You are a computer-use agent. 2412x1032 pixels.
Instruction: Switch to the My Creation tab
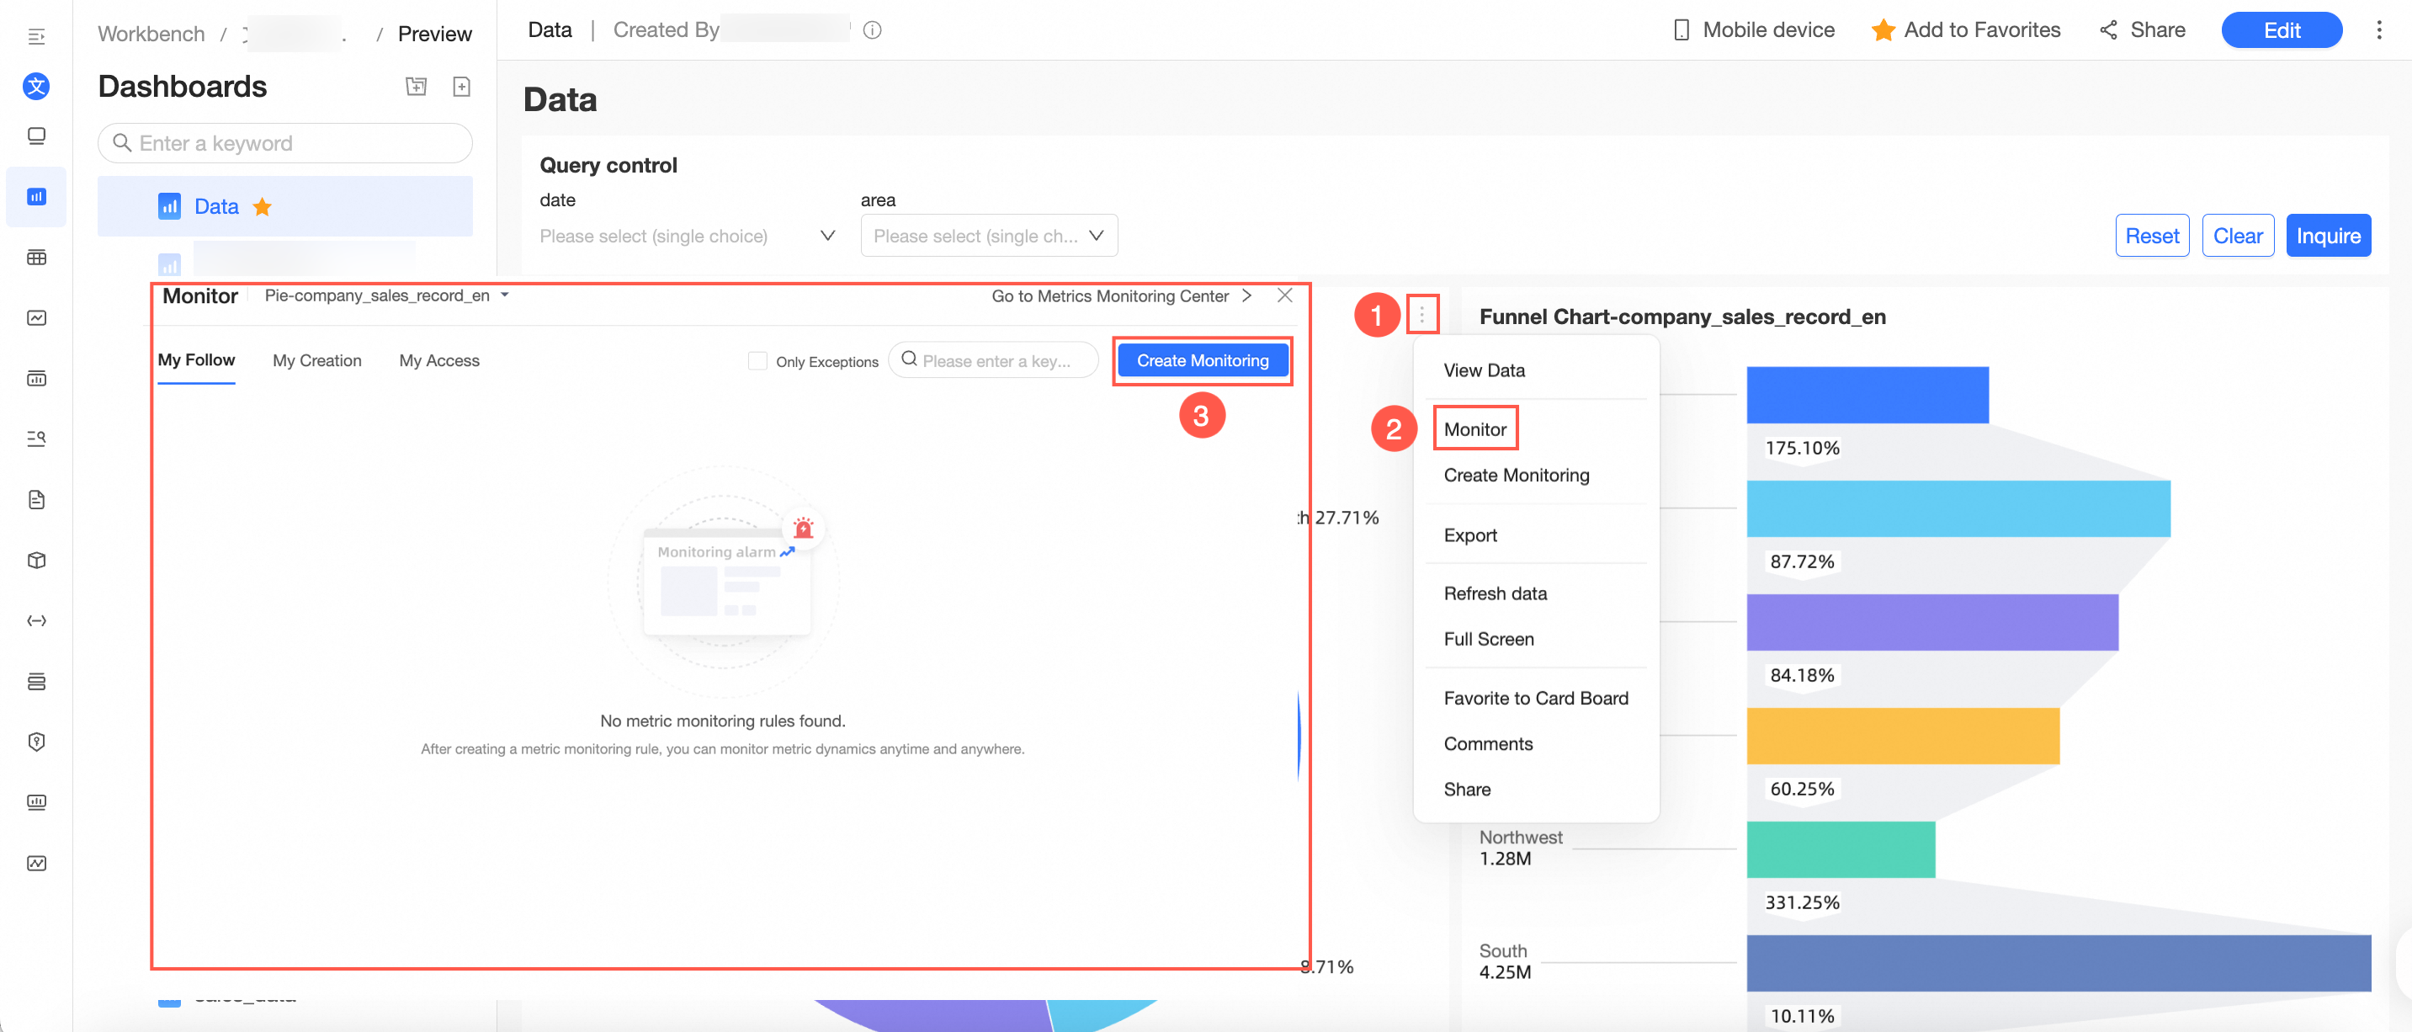pos(316,361)
